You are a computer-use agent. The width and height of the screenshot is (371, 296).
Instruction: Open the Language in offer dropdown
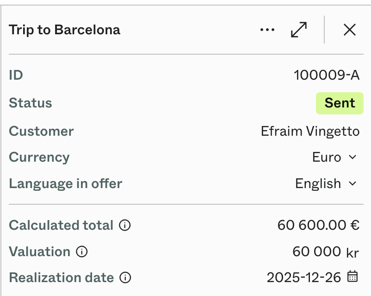coord(327,183)
